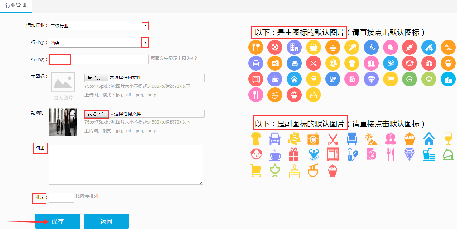457x229 pixels.
Task: Pick the flat purple car sub icon
Action: (x=275, y=139)
